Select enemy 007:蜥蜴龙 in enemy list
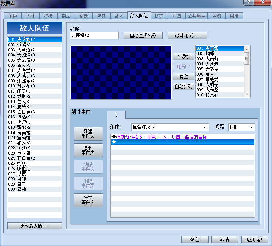Screen dimensions: 272x246 220,79
